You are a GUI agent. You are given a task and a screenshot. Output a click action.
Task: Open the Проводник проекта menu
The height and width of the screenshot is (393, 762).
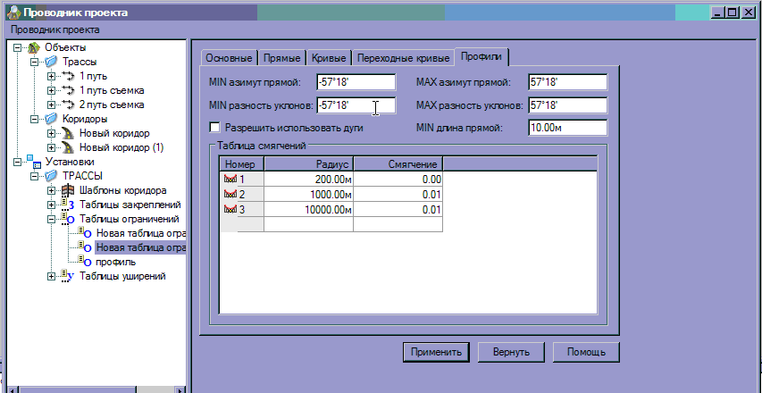pyautogui.click(x=54, y=29)
